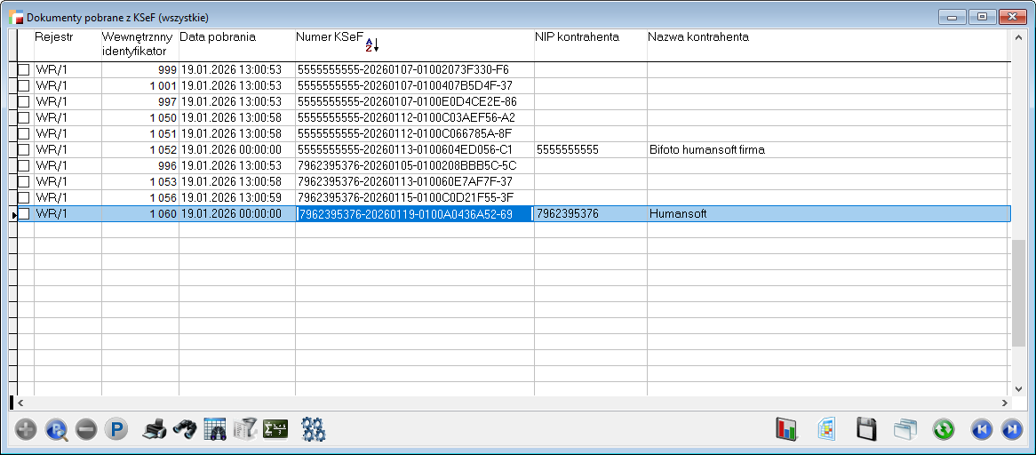The width and height of the screenshot is (1036, 455).
Task: Click the blue P preview magnifier icon
Action: pos(56,429)
